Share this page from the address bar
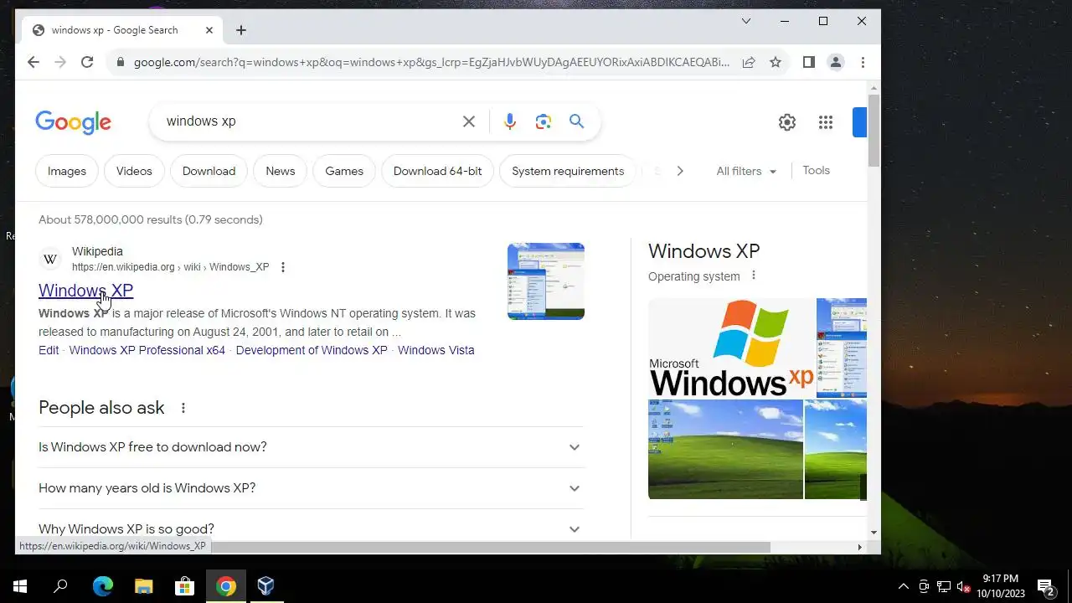The height and width of the screenshot is (603, 1072). tap(749, 62)
